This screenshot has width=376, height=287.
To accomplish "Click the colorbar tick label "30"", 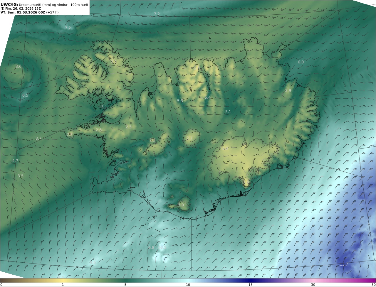I will pyautogui.click(x=313, y=285).
